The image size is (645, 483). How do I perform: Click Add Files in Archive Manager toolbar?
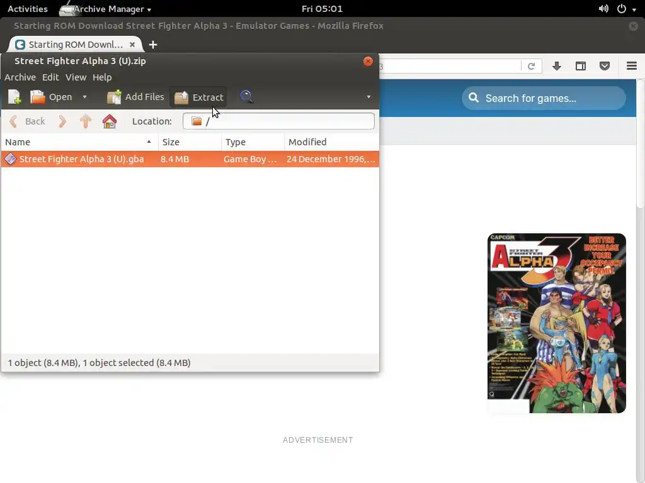(x=135, y=97)
